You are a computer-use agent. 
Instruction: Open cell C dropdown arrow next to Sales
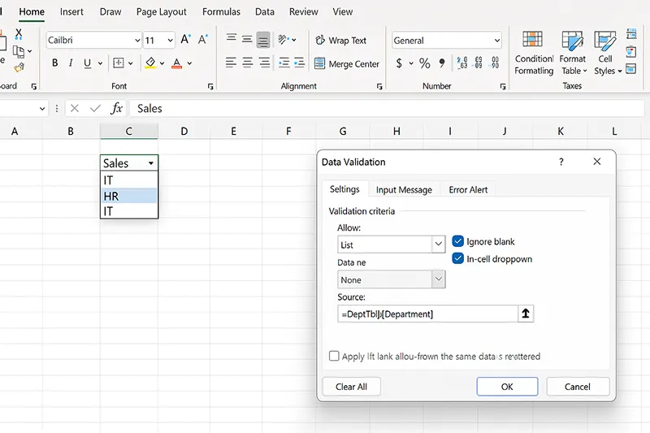151,163
